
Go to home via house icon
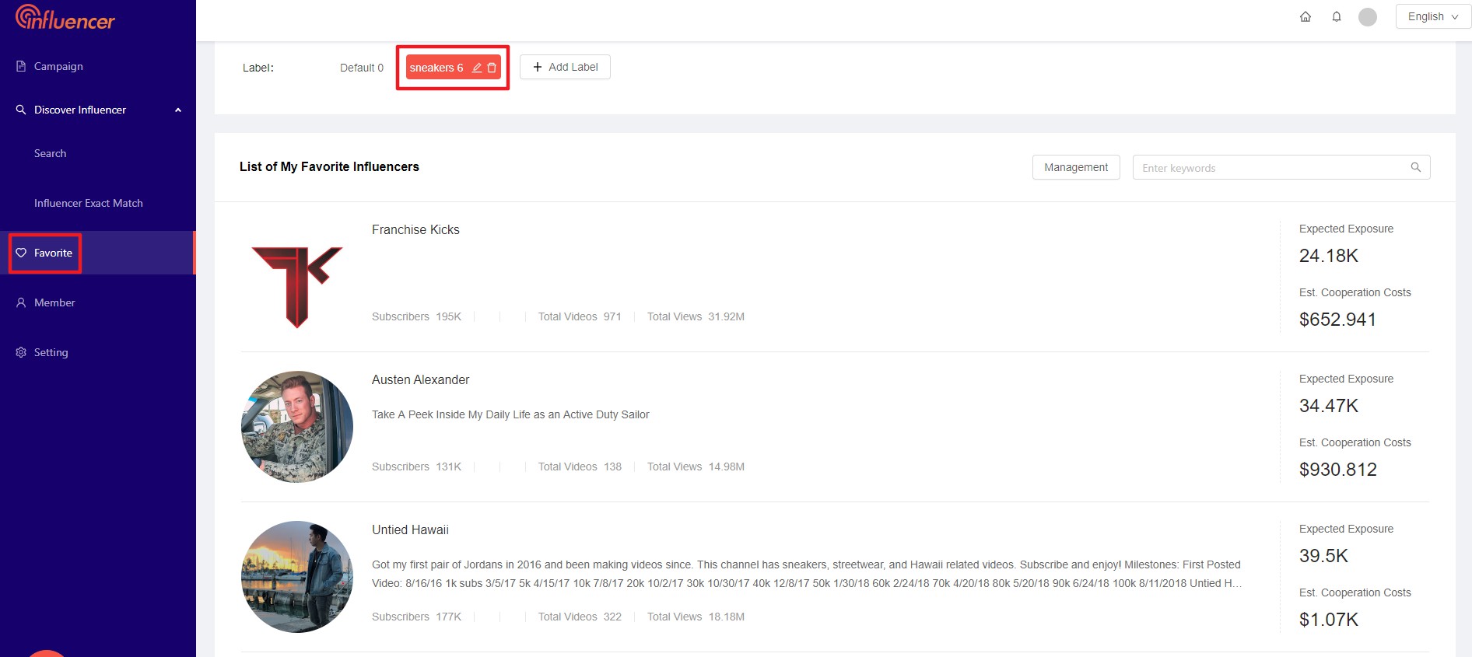[x=1306, y=16]
